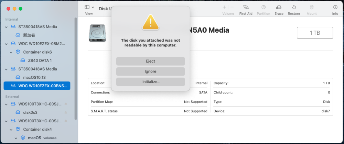Click the large hard drive icon
344x144 pixels.
[x=97, y=33]
